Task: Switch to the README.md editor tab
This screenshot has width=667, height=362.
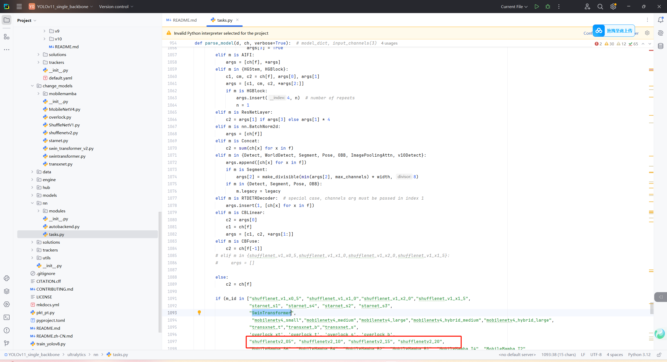Action: coord(184,20)
